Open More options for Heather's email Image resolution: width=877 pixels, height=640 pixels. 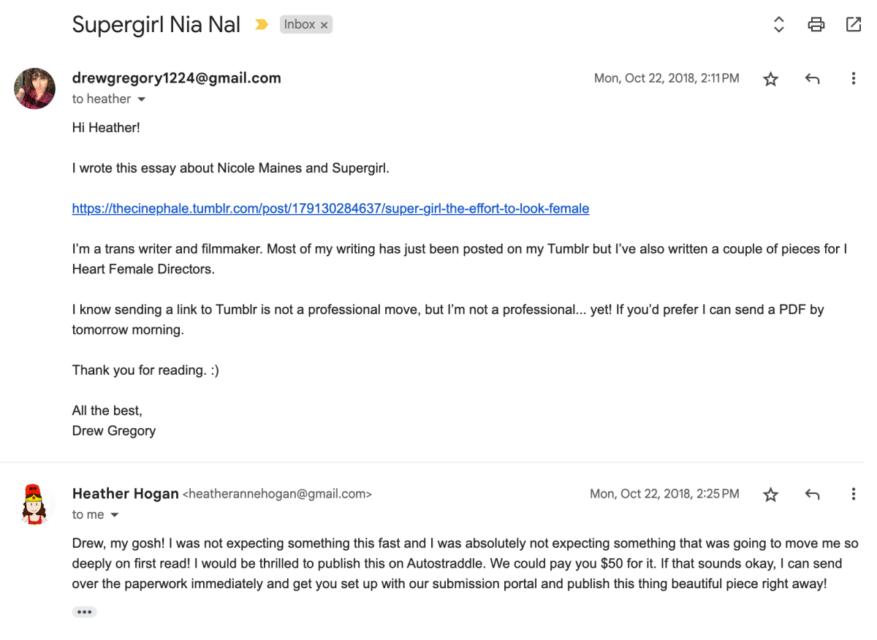tap(853, 494)
